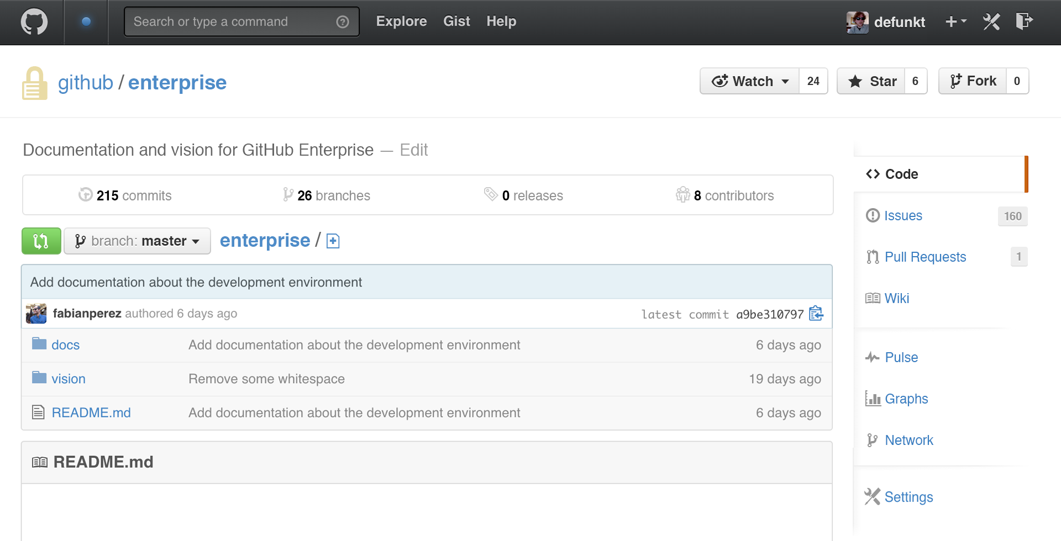
Task: Open the GitHub Octocat logo home
Action: [x=34, y=22]
